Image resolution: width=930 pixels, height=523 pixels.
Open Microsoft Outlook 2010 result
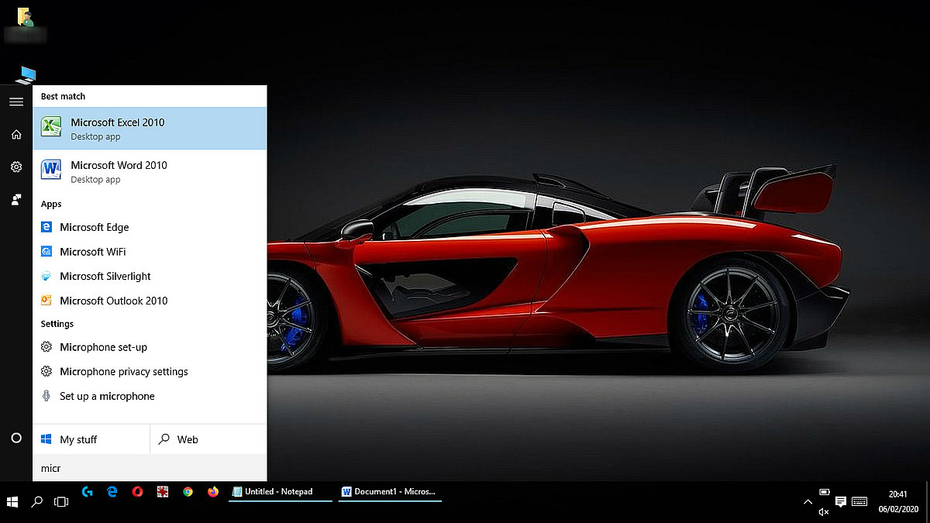[x=150, y=301]
